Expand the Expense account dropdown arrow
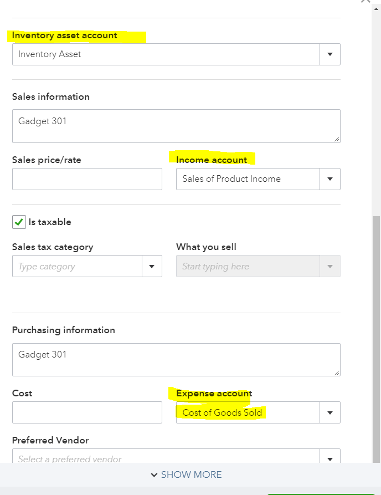Screen dimensions: 381x495 (330, 413)
